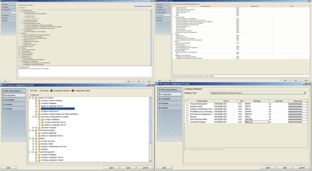
Task: Click red Configuration Failed legend icon
Action: [x=73, y=91]
